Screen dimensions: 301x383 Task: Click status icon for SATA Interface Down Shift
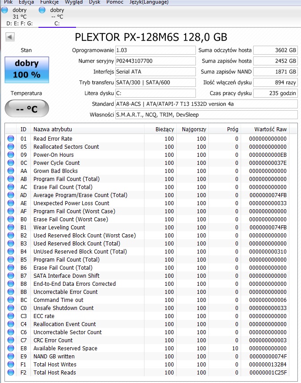pos(11,275)
